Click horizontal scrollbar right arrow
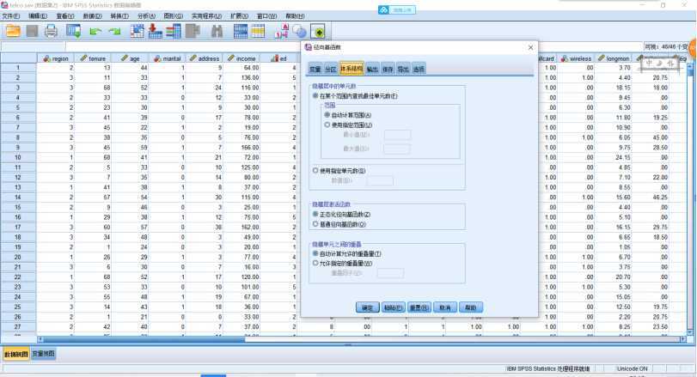The height and width of the screenshot is (377, 697). click(x=683, y=339)
